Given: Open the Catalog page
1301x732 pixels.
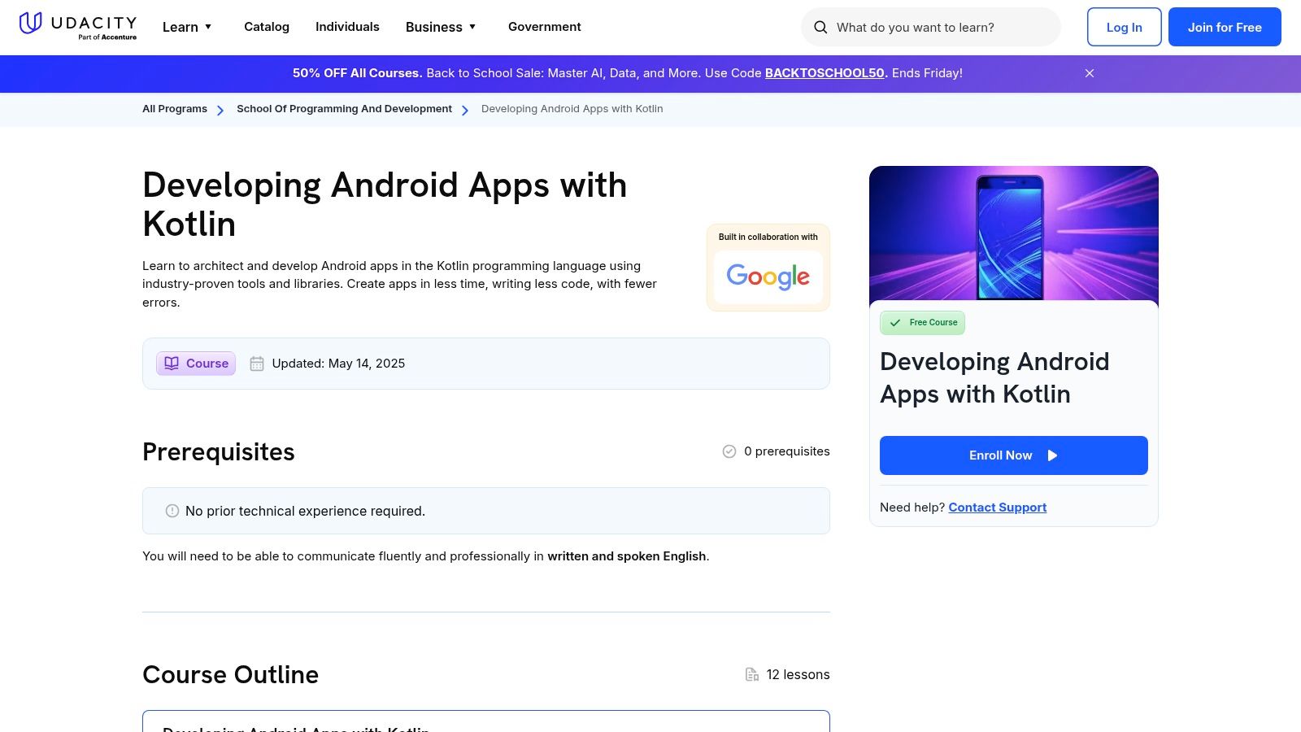Looking at the screenshot, I should (267, 27).
